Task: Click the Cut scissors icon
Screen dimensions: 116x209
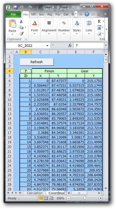Action: [21, 21]
